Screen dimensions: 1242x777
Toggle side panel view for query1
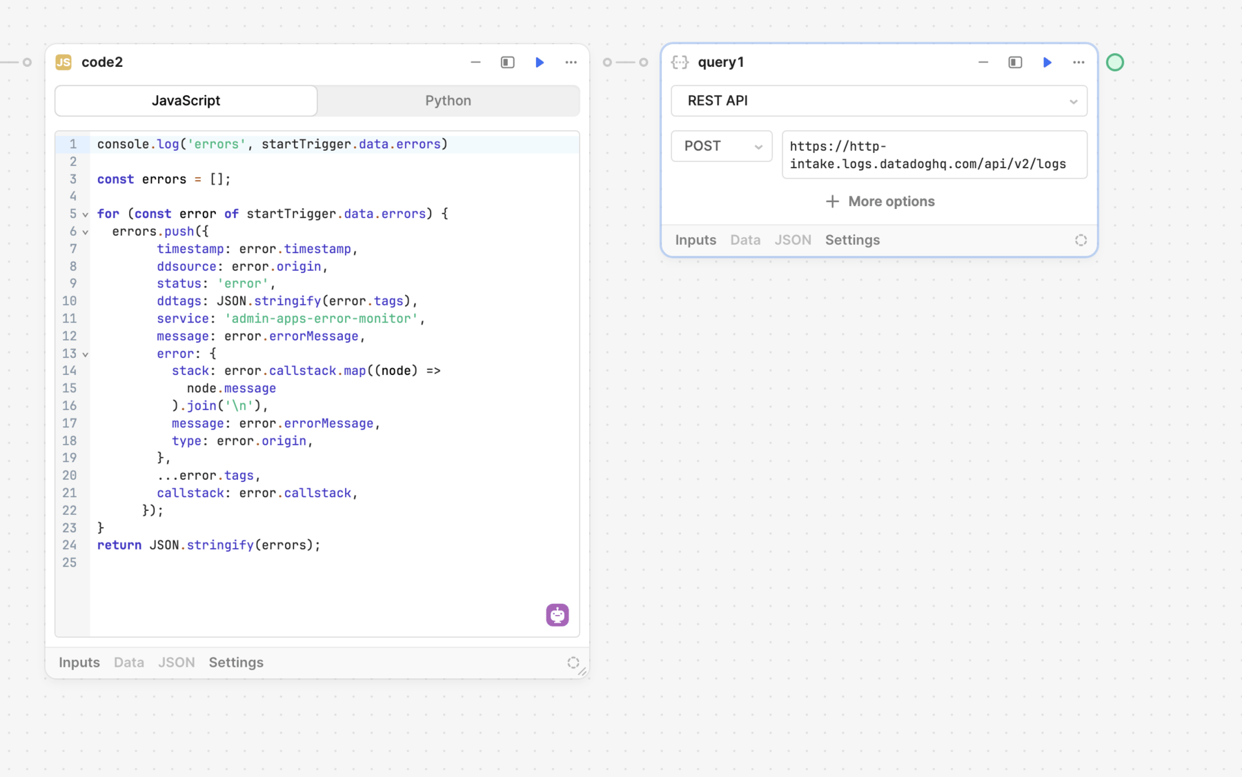coord(1015,62)
